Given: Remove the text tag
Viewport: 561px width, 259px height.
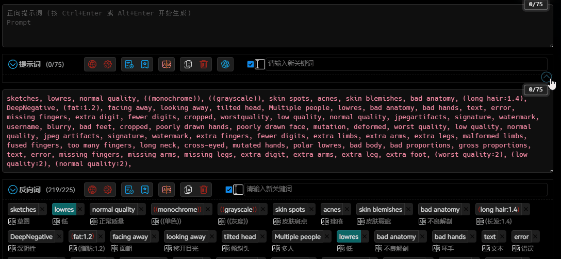Looking at the screenshot, I should [502, 236].
